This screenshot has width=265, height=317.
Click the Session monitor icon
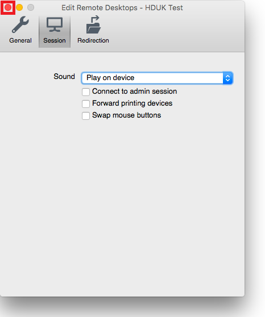point(55,24)
